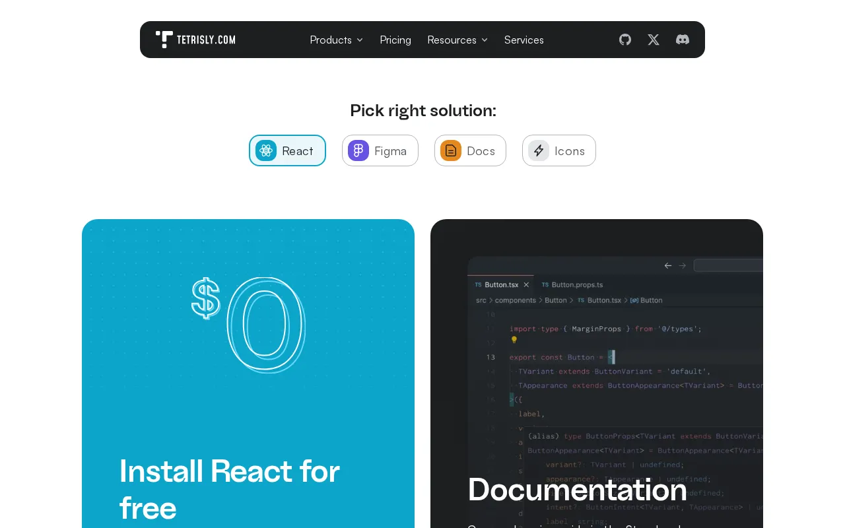Expand the Products dropdown menu
The image size is (845, 528).
(337, 40)
